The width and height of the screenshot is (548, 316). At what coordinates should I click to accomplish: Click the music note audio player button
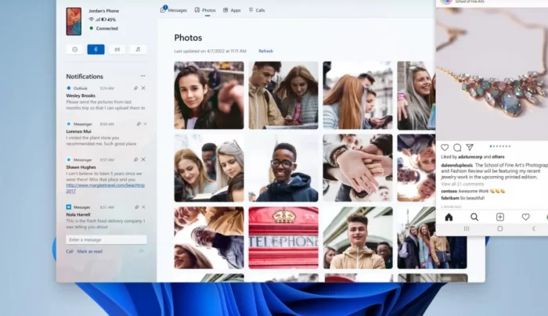[137, 49]
